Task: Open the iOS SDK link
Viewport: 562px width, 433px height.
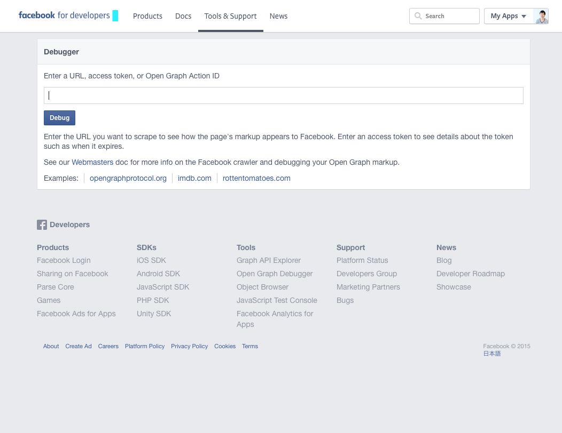Action: 151,261
